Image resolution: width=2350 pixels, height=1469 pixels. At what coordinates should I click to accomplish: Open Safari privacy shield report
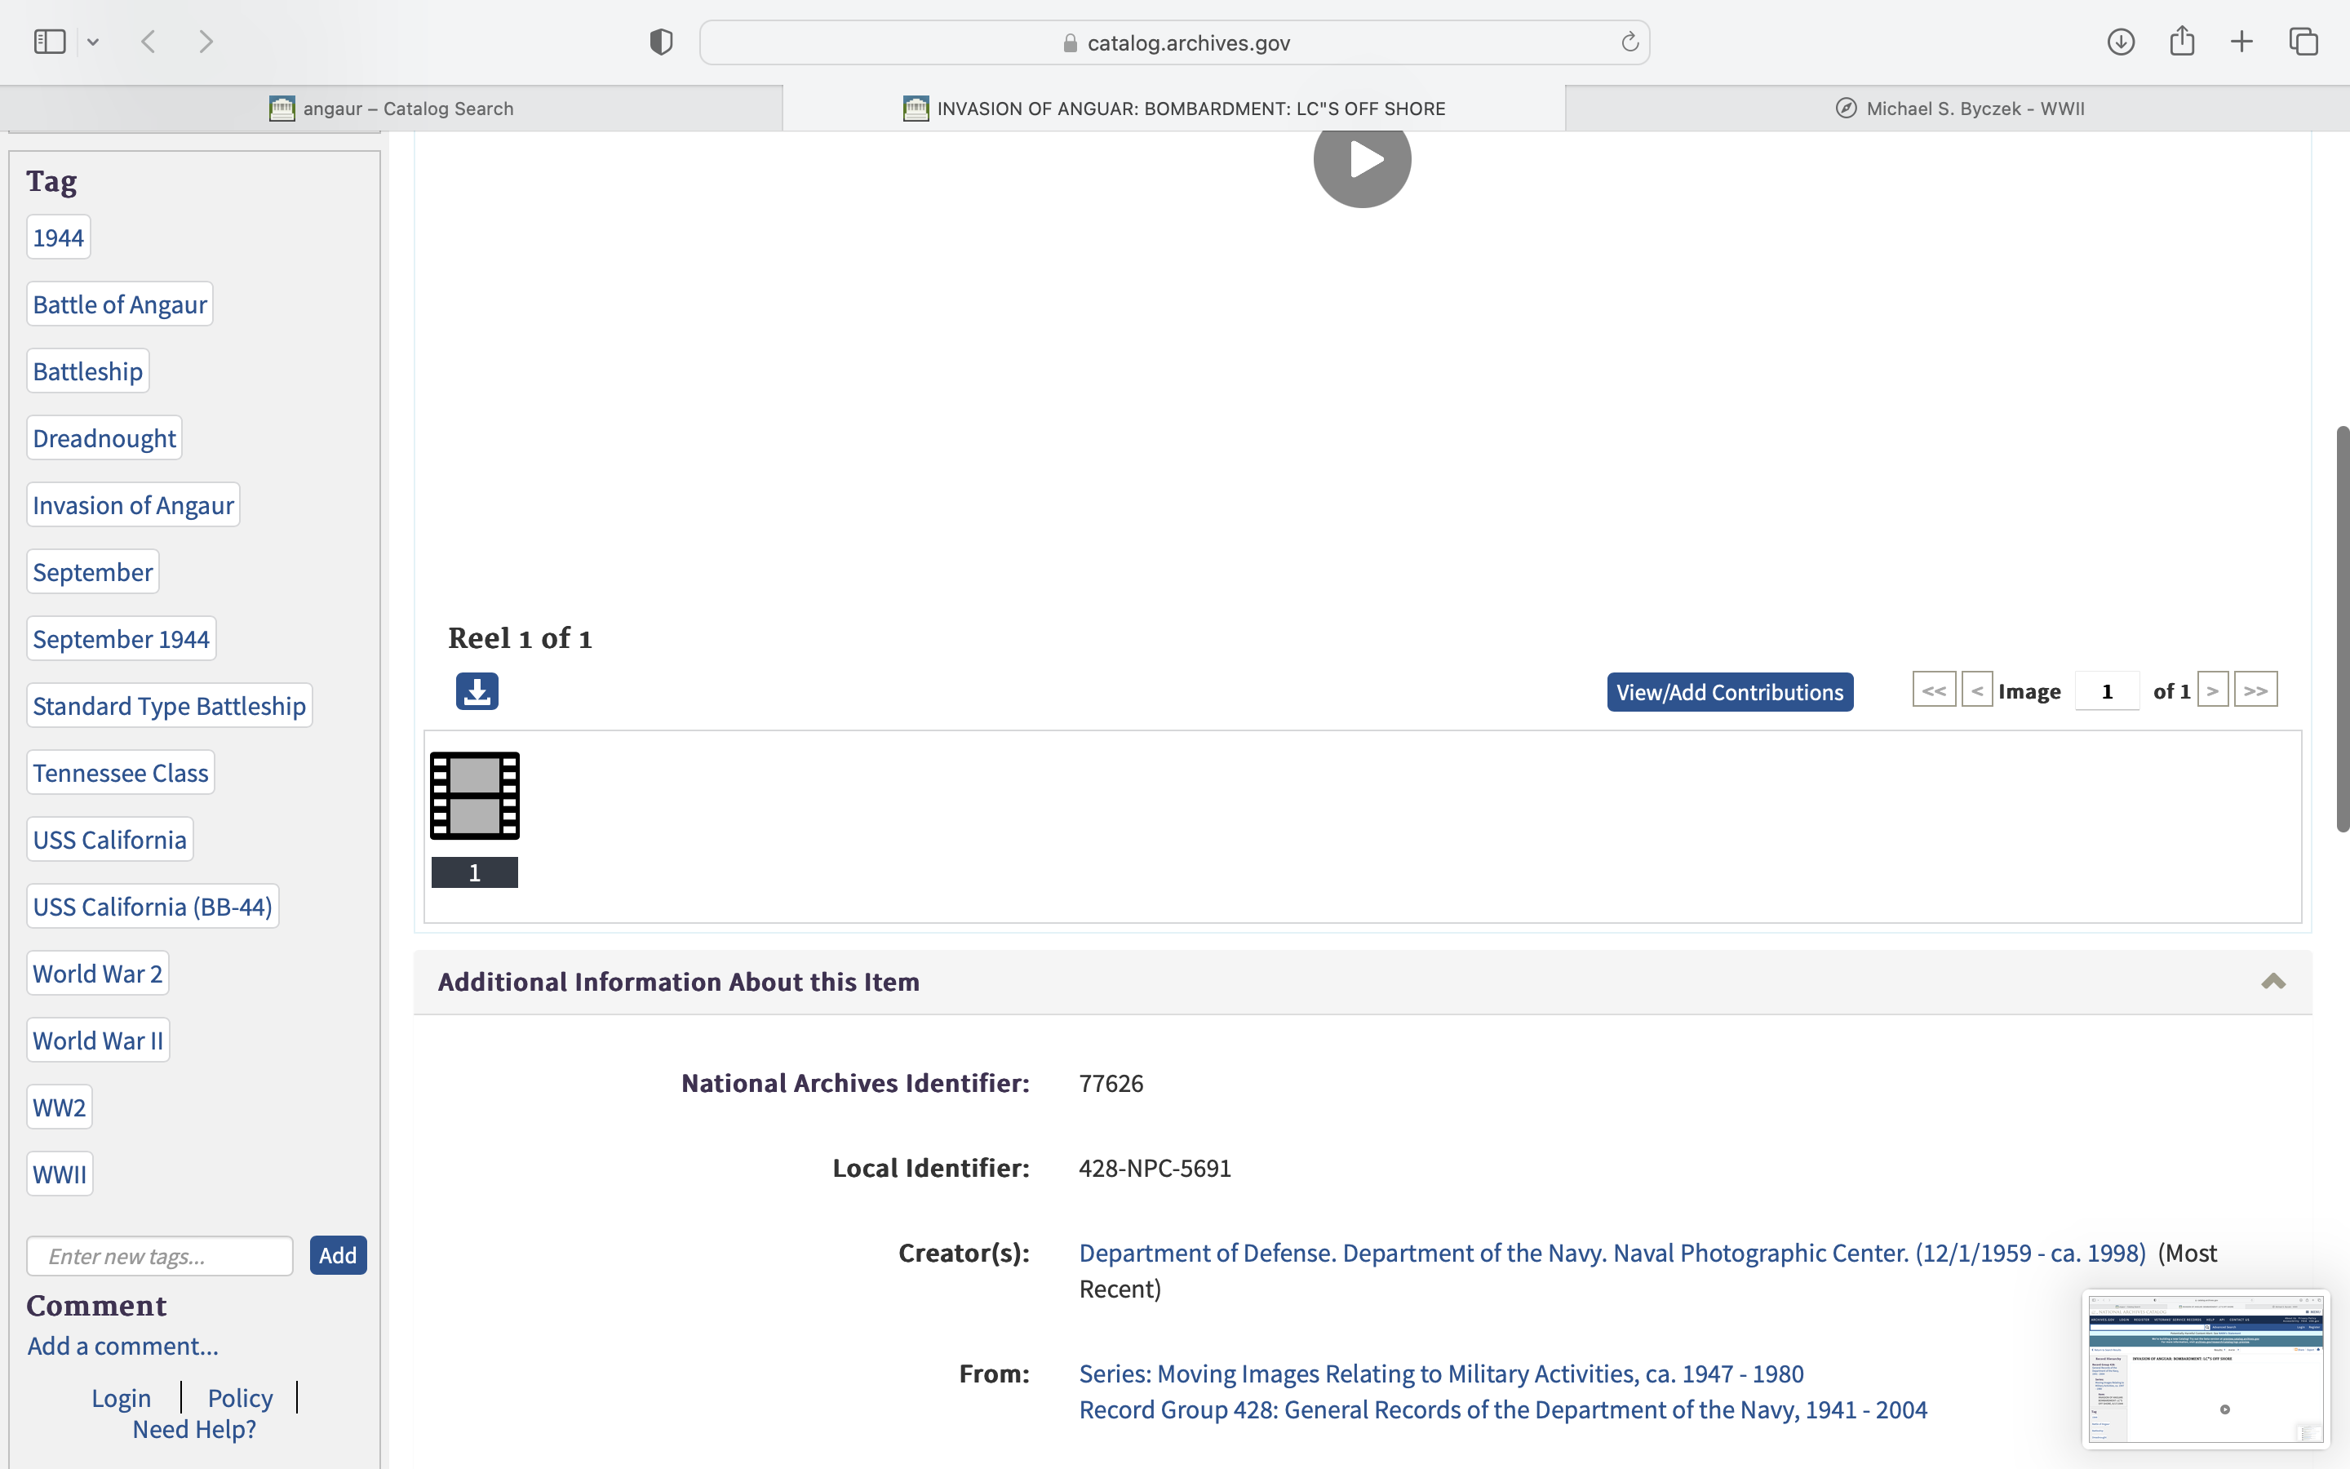pyautogui.click(x=661, y=42)
